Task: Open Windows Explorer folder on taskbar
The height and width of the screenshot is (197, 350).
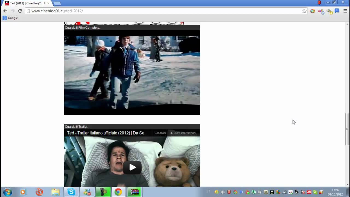Action: (56, 192)
